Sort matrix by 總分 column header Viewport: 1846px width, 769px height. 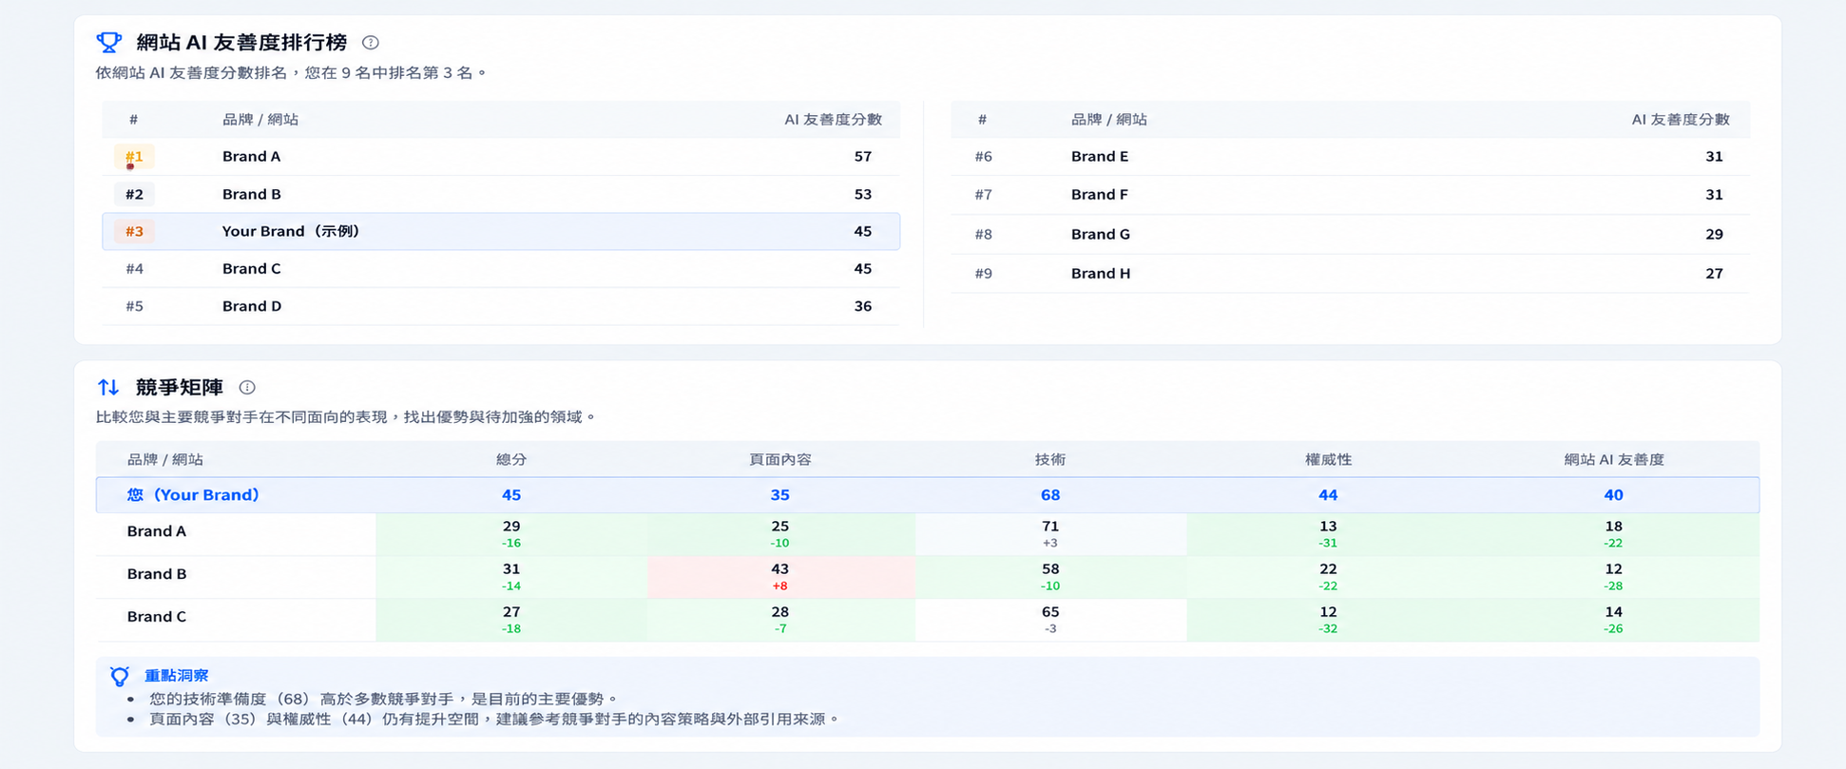click(510, 459)
